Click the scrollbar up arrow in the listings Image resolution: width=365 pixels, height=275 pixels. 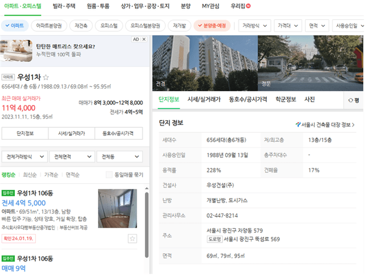pos(147,188)
